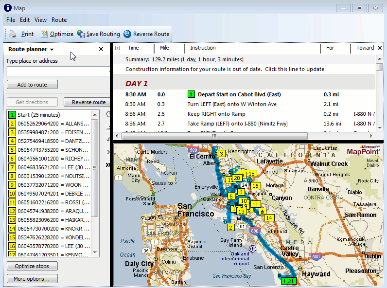Viewport: 387px width, 288px height.
Task: Click stop marker 16 near Moraga on map
Action: click(x=255, y=186)
